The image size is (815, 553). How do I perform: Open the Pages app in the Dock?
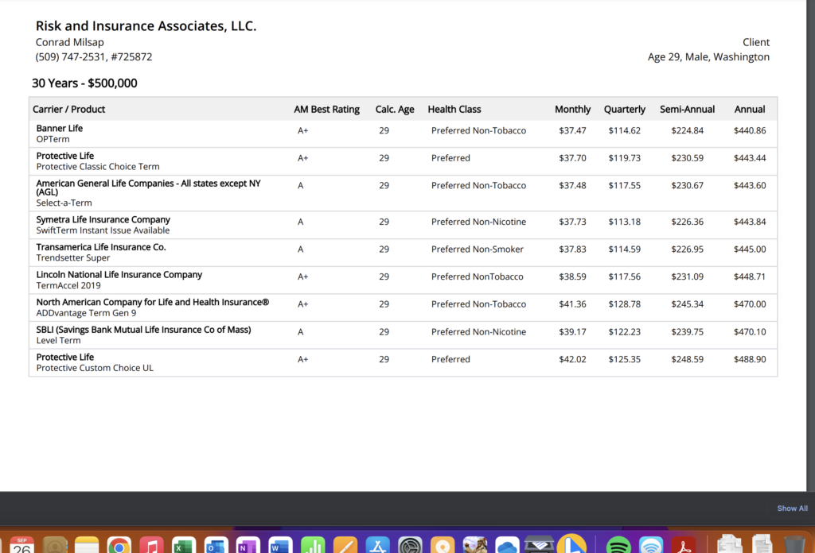click(x=345, y=546)
